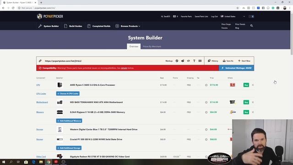Click Add Additional Storage button

(x=69, y=148)
